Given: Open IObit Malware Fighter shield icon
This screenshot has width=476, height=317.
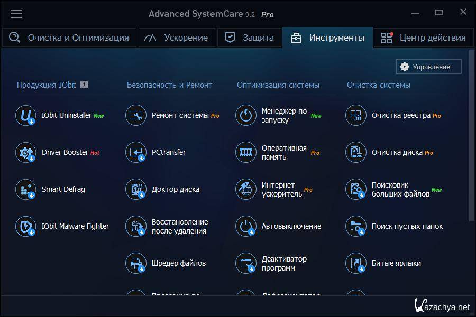Looking at the screenshot, I should click(x=25, y=226).
